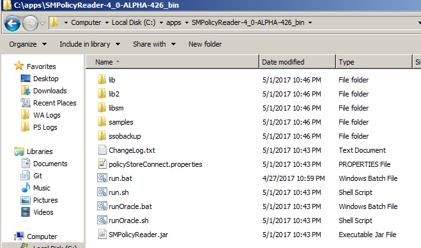Go back with the Back arrow button

coord(12,24)
